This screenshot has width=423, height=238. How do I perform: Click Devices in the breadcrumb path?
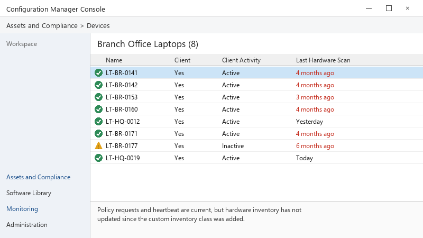point(98,25)
